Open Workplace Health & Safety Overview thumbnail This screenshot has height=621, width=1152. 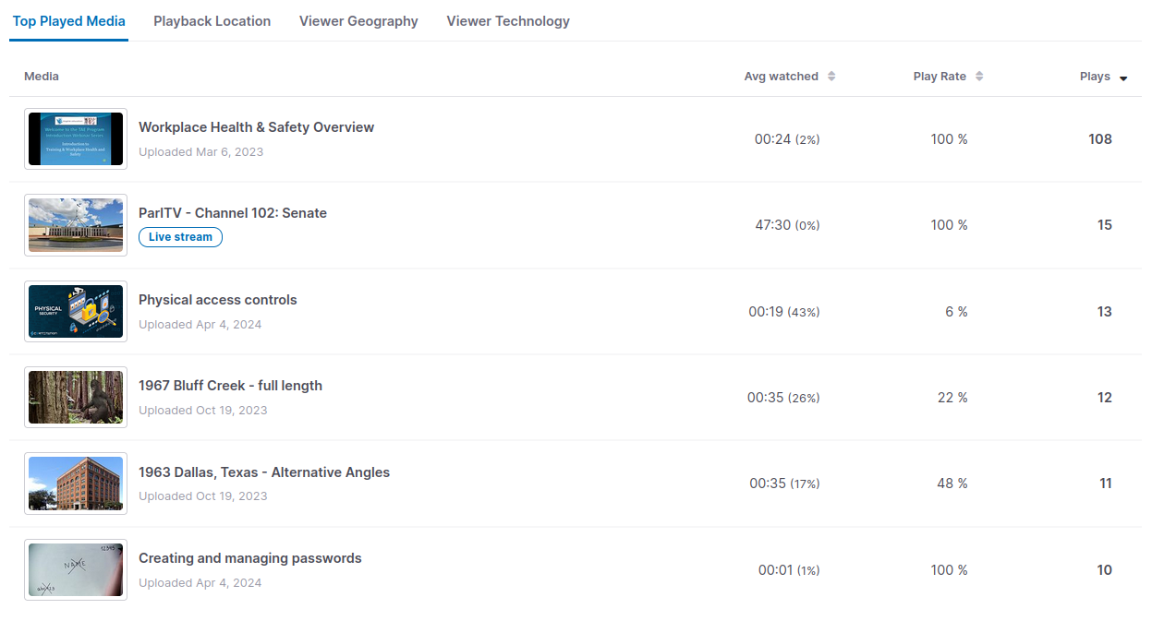76,139
